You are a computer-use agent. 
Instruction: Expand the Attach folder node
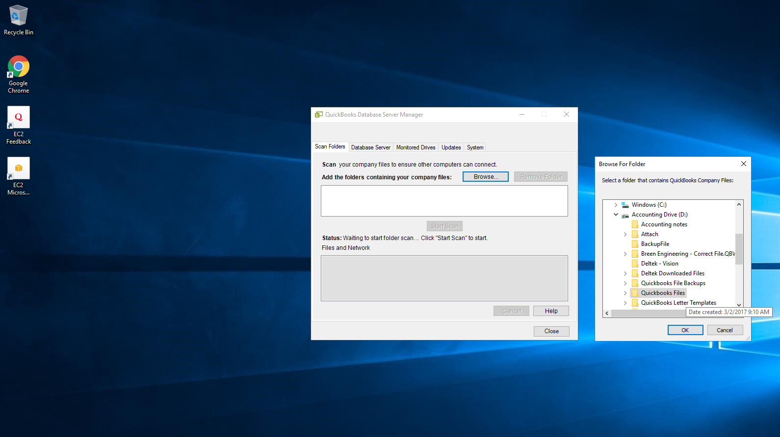pos(625,234)
